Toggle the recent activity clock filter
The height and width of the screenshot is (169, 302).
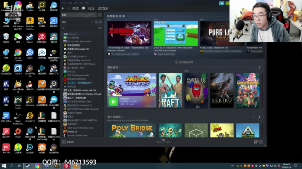(x=96, y=22)
